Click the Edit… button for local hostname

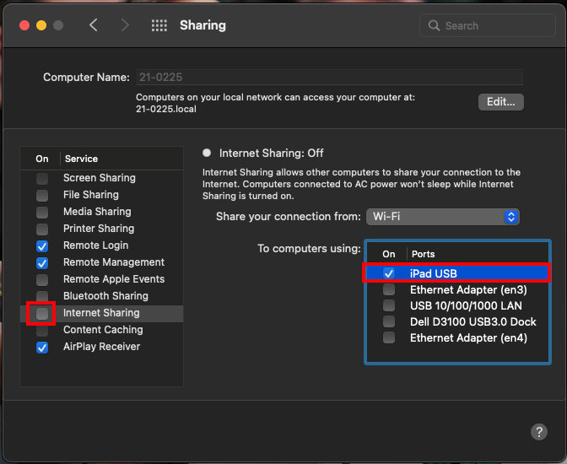(501, 102)
